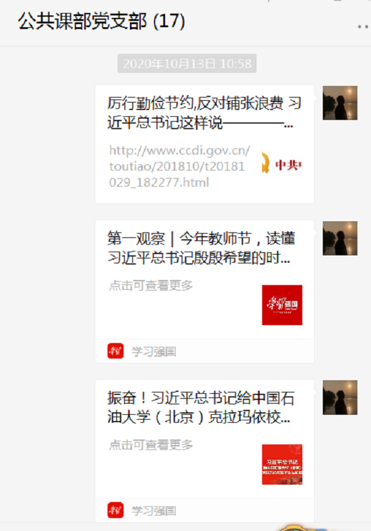371x531 pixels.
Task: Click the 学习强国 app icon under 第一观察 card
Action: [x=115, y=351]
